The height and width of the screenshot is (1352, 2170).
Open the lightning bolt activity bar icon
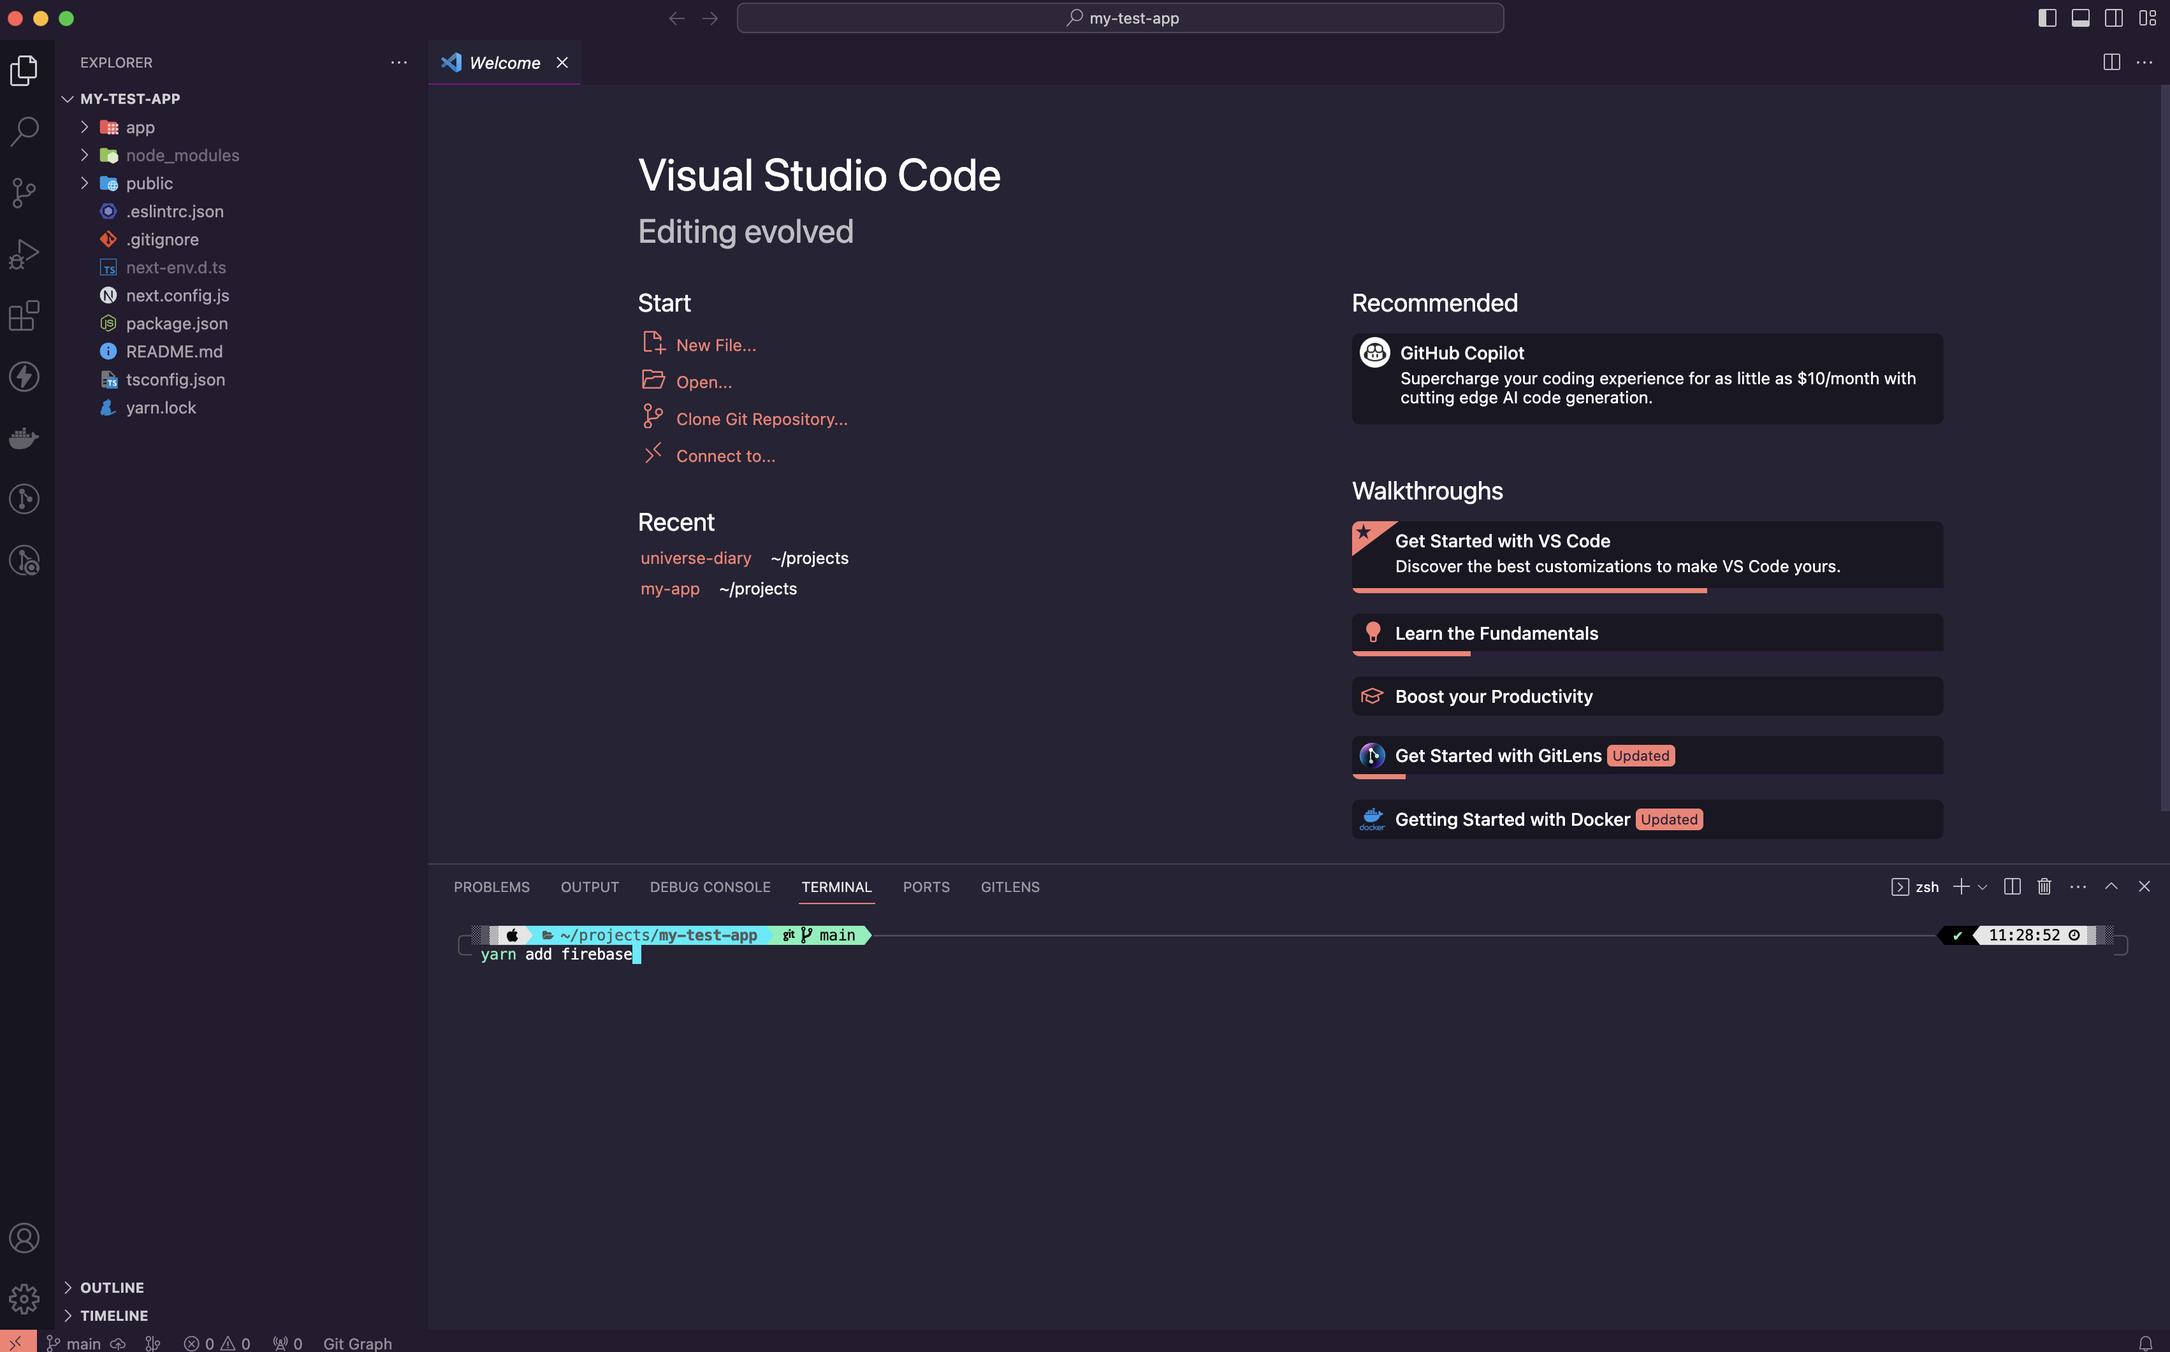pyautogui.click(x=24, y=377)
